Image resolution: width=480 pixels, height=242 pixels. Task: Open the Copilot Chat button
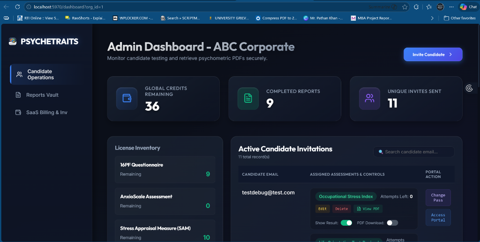tap(468, 7)
